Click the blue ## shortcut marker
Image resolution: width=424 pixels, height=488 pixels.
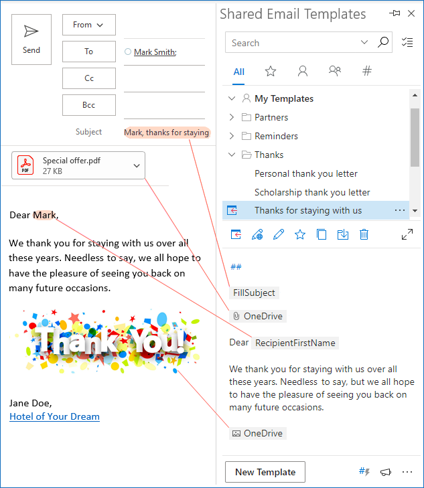[236, 266]
